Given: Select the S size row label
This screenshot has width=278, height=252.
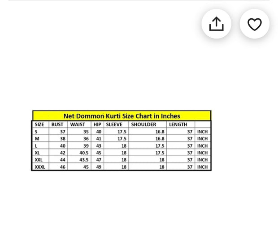Looking at the screenshot, I should click(36, 132).
